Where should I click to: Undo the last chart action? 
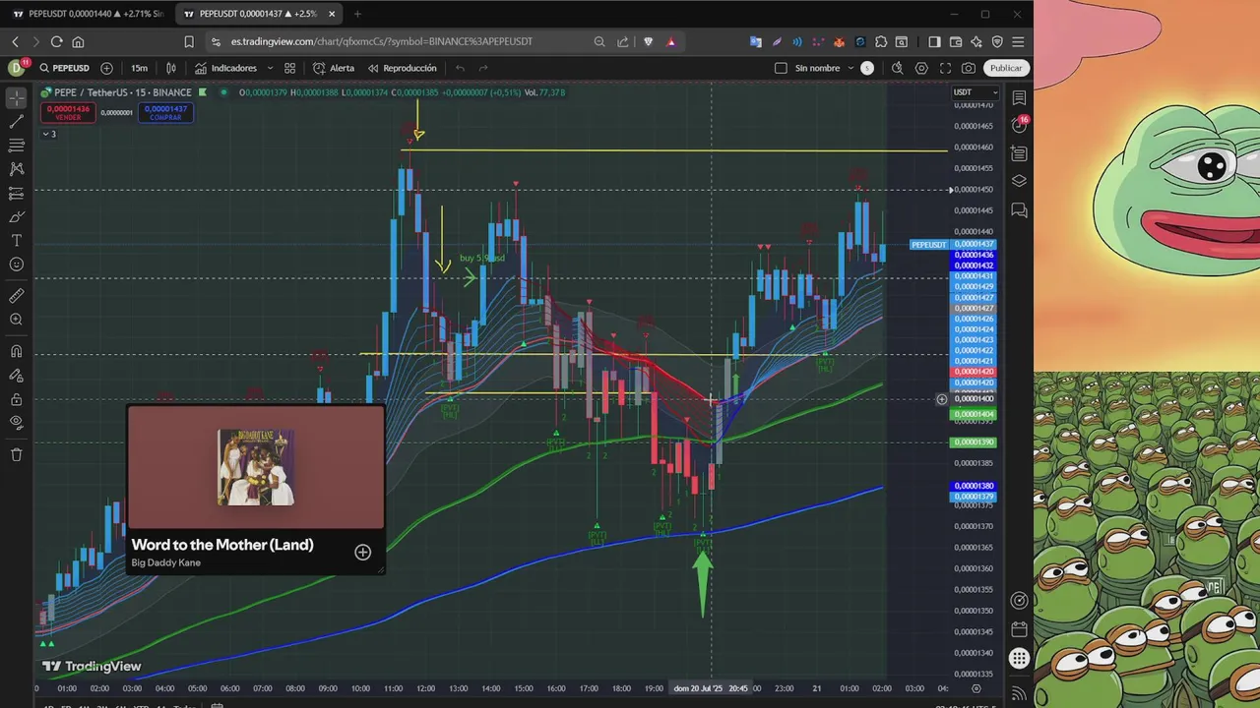click(460, 68)
